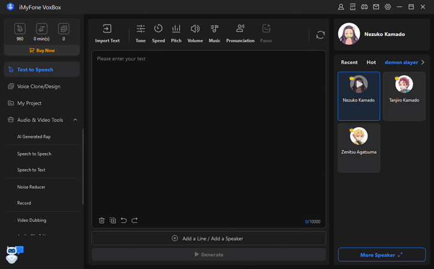Screen dimensions: 434x269
Task: Open the Music background tool
Action: (x=214, y=33)
